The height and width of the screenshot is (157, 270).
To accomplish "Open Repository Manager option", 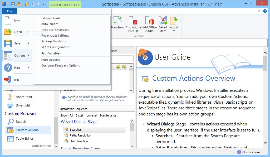I will pyautogui.click(x=55, y=30).
